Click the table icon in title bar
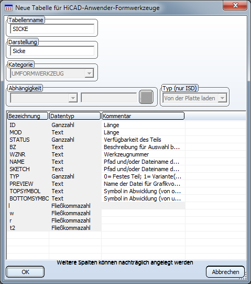251x284 pixels. point(8,8)
